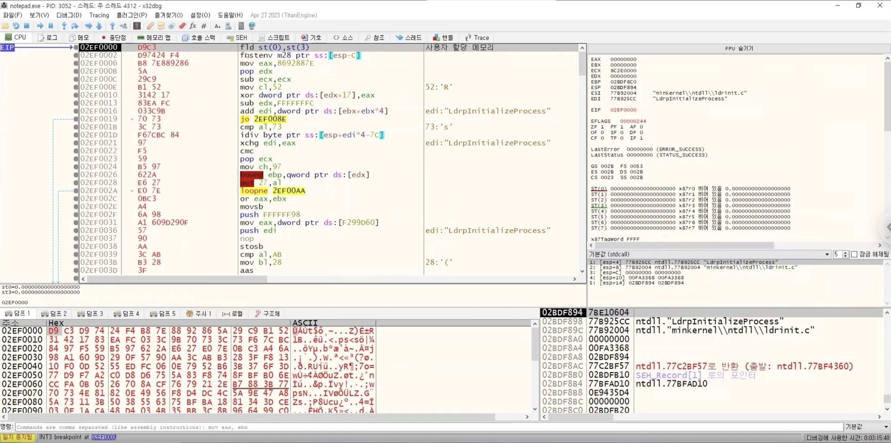
Task: Click the Step into icon
Action: [64, 26]
